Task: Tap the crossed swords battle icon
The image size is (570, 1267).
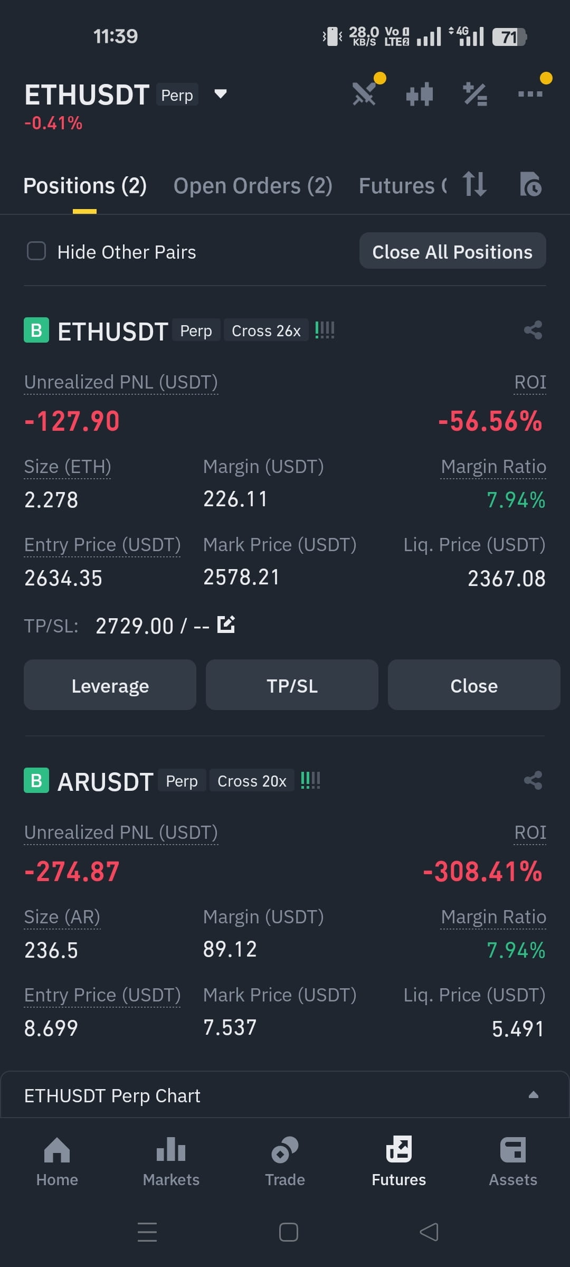Action: click(364, 94)
